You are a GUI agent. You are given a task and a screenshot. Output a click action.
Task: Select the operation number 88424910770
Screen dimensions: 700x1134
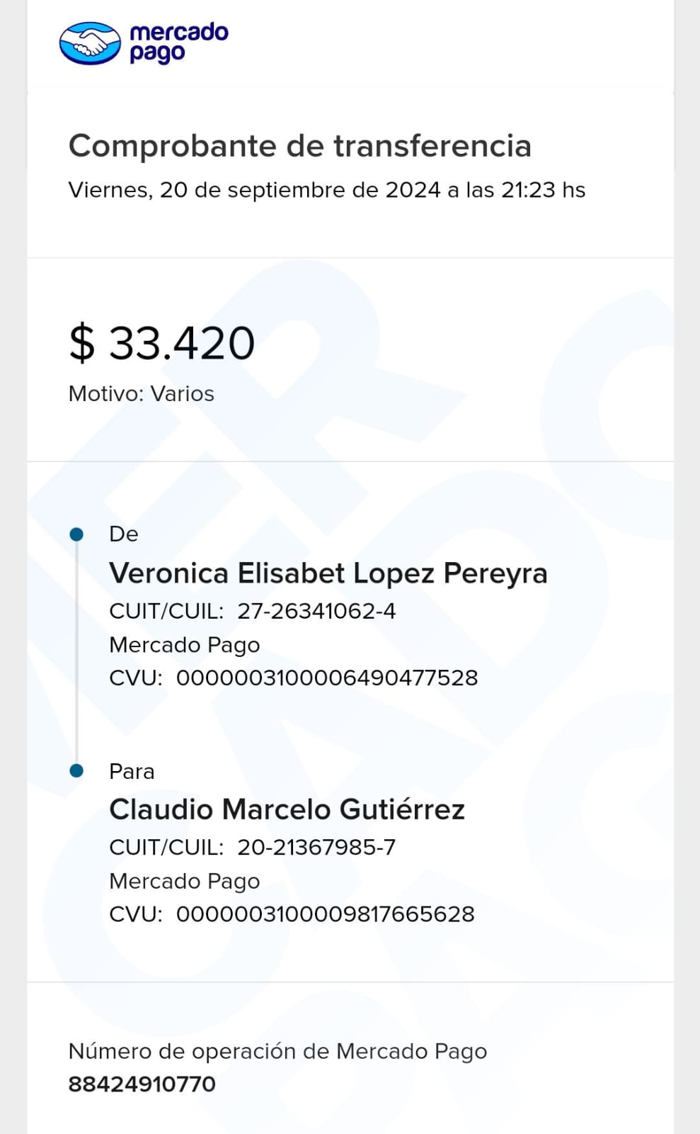tap(142, 1084)
